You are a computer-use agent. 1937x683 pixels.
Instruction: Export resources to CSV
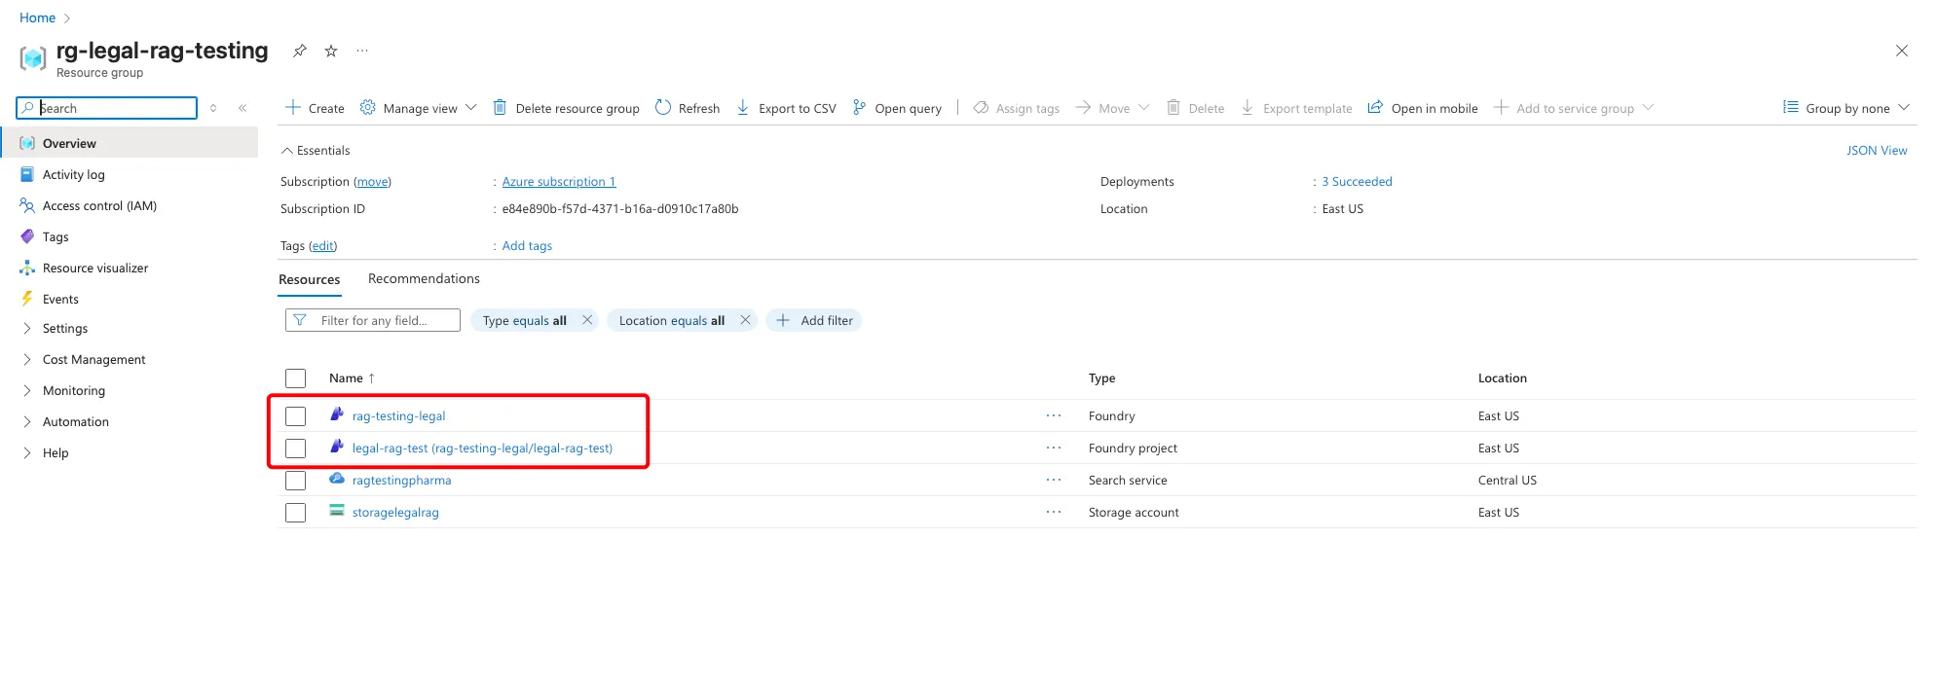click(786, 108)
